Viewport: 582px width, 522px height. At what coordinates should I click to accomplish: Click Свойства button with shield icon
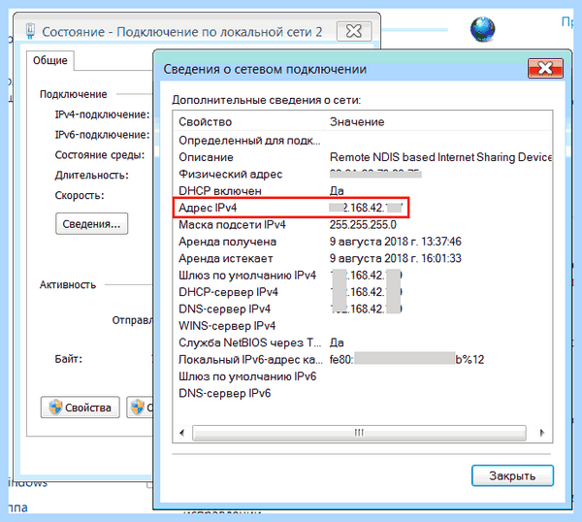pos(81,408)
